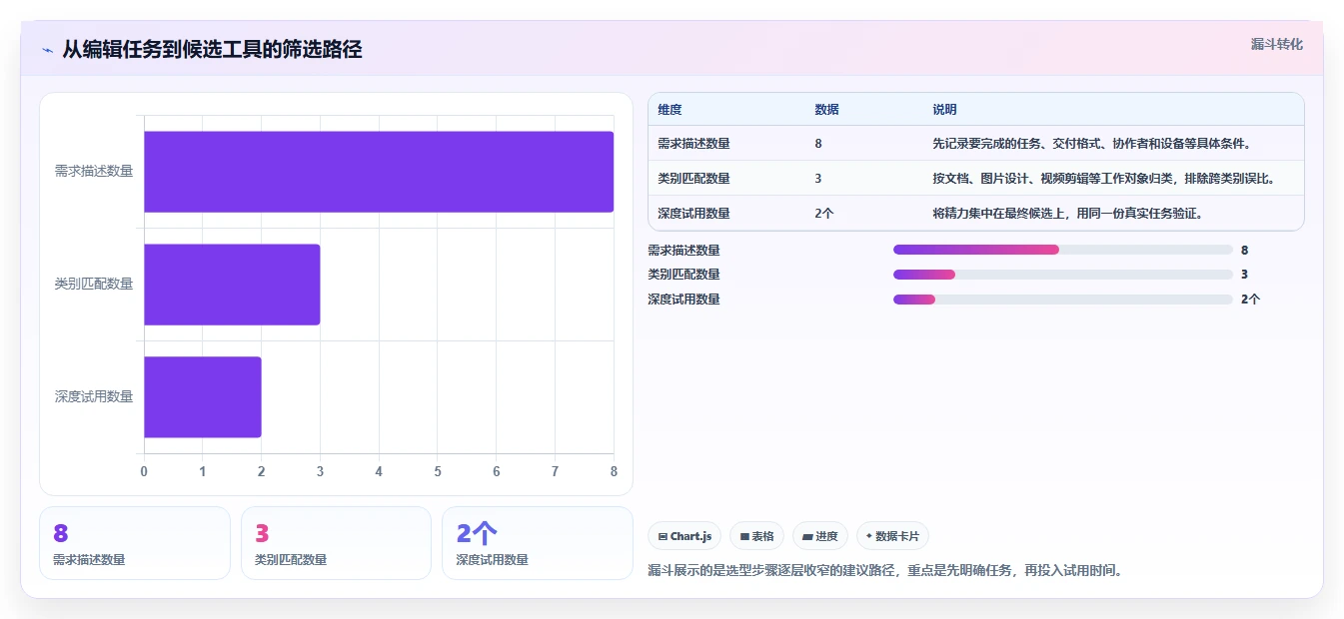The image size is (1344, 619).
Task: Open the stat card showing 3 类别匹配数量
Action: coord(336,543)
